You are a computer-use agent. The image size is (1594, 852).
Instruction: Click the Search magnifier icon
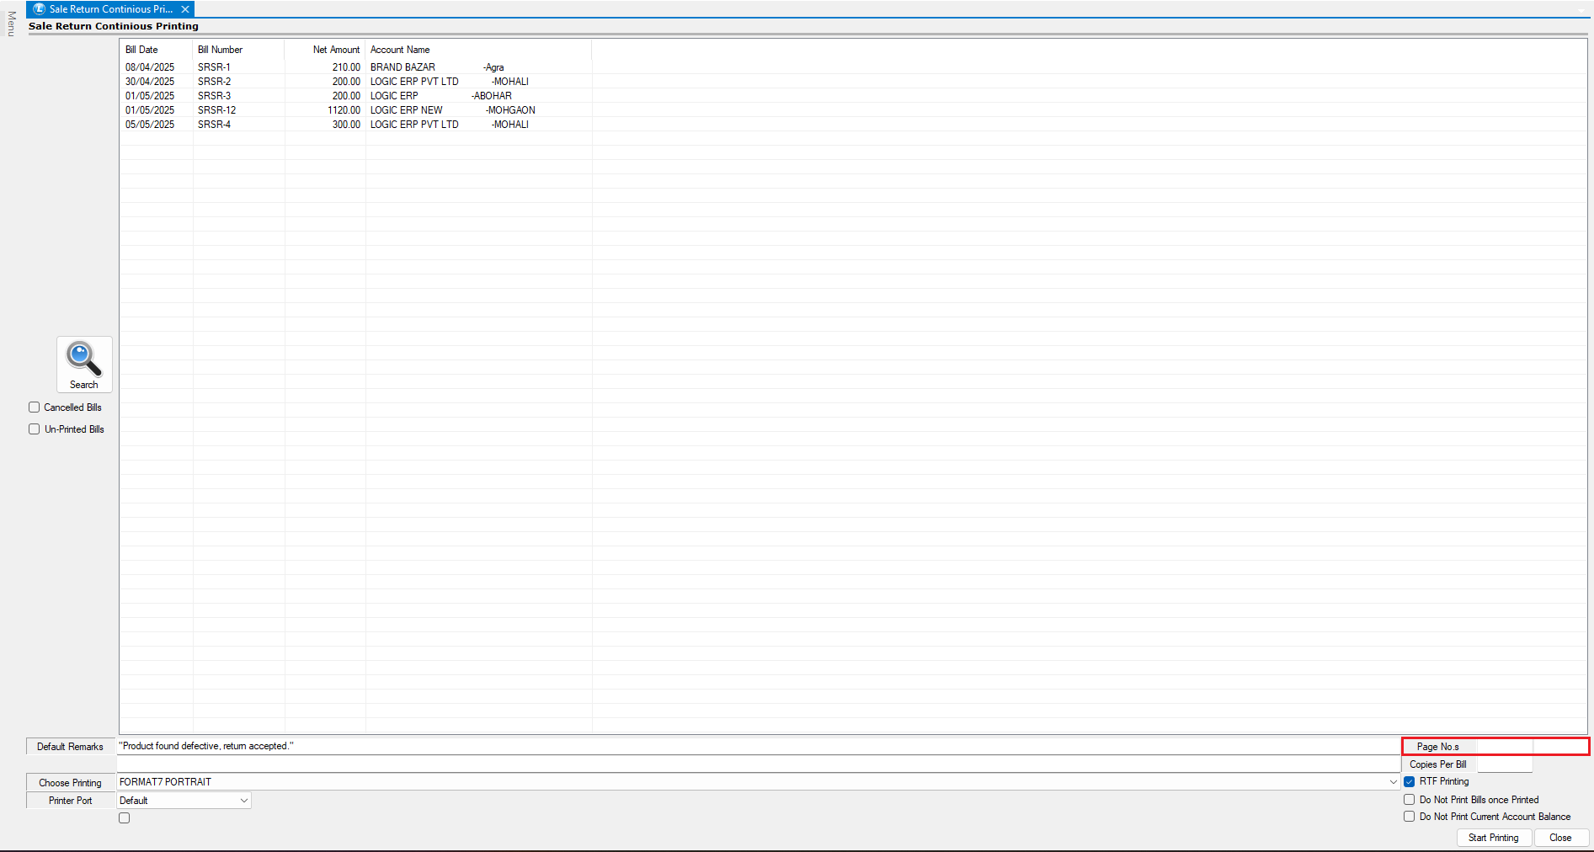[83, 359]
